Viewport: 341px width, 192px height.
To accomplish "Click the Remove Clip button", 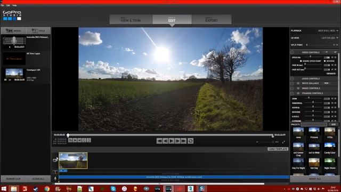I will pyautogui.click(x=13, y=179).
